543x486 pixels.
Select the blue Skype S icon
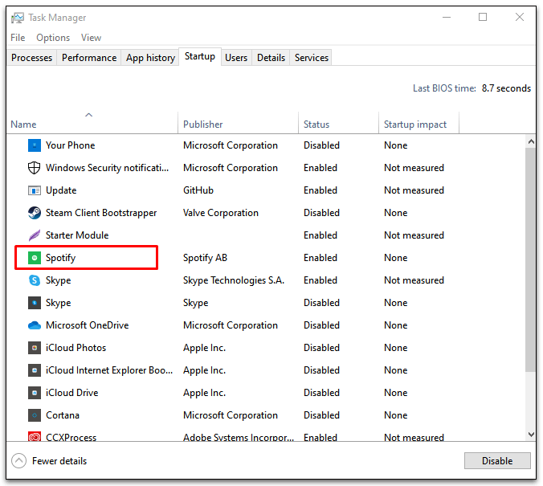click(35, 280)
